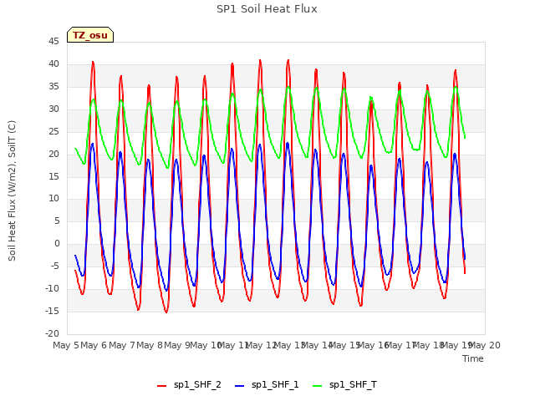The width and height of the screenshot is (535, 401).
Task: Click the Time axis label
Action: (x=473, y=358)
